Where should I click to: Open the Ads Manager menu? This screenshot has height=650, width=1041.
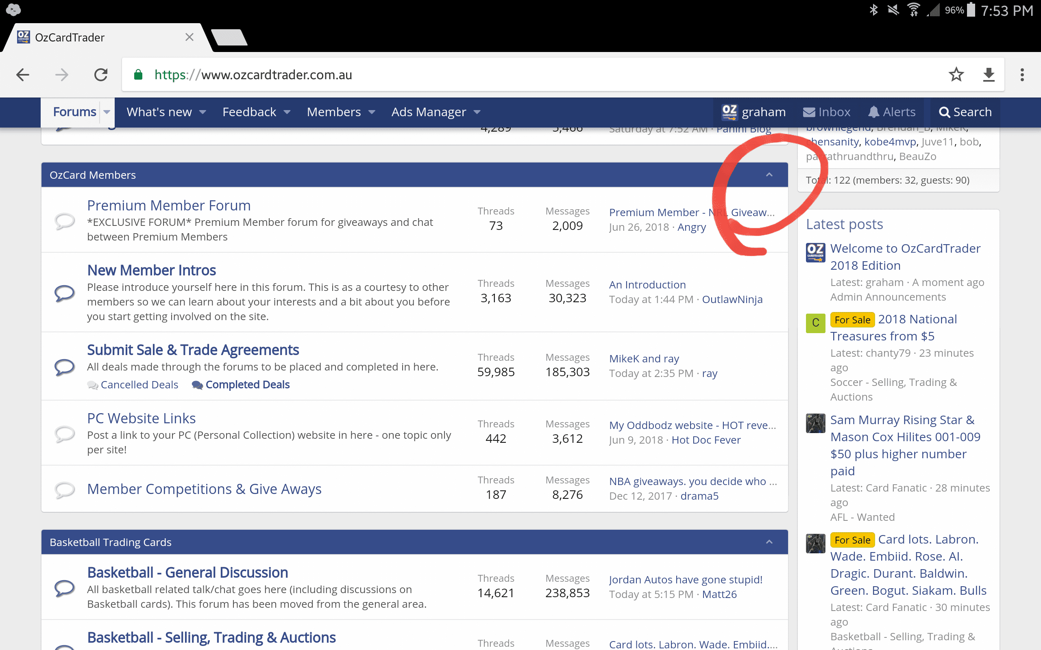click(x=429, y=112)
